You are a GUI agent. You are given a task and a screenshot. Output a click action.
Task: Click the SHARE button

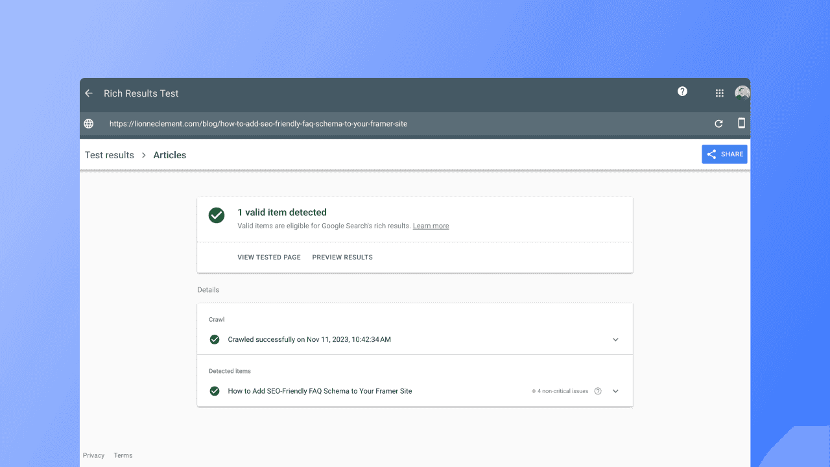(x=724, y=154)
